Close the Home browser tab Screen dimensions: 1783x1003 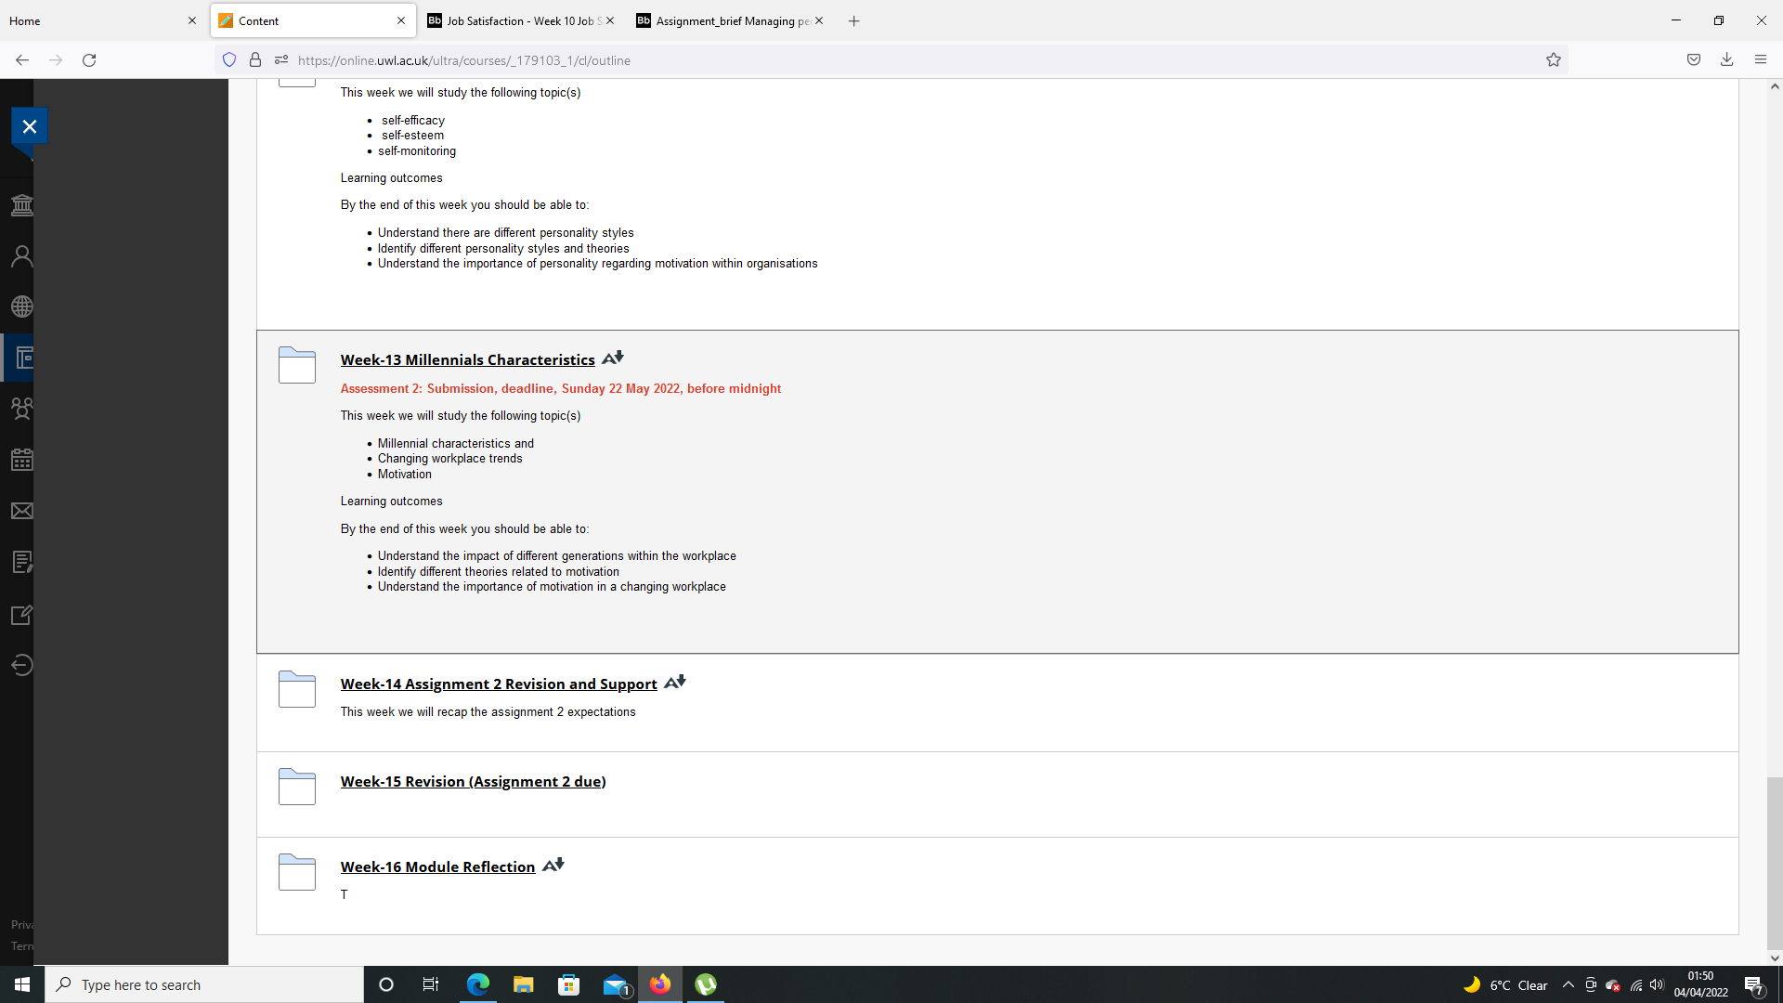(x=192, y=20)
